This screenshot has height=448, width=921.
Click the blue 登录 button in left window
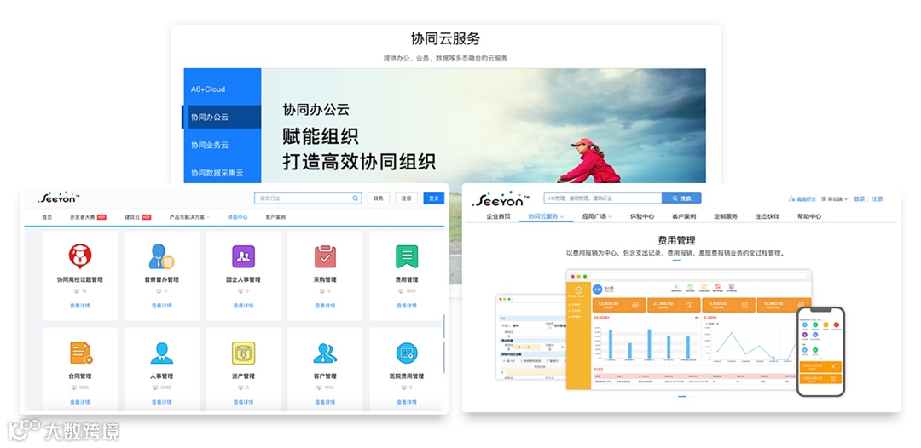tap(433, 198)
